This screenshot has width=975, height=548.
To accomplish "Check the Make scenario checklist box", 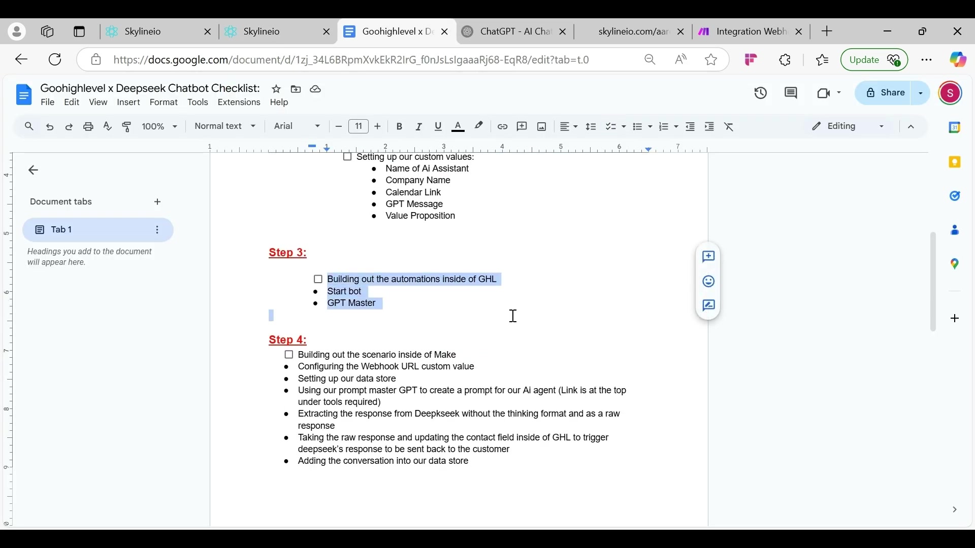I will (289, 355).
